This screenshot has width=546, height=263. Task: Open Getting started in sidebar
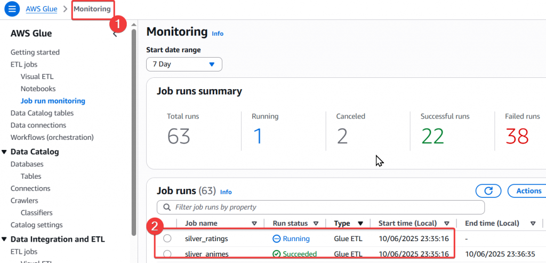[35, 52]
